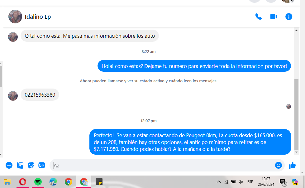Click the Idalino Lp contact name
This screenshot has width=305, height=188.
(38, 17)
